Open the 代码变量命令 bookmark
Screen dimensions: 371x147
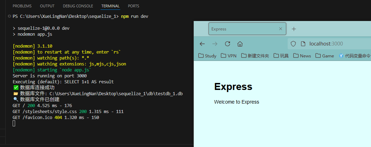(355, 56)
